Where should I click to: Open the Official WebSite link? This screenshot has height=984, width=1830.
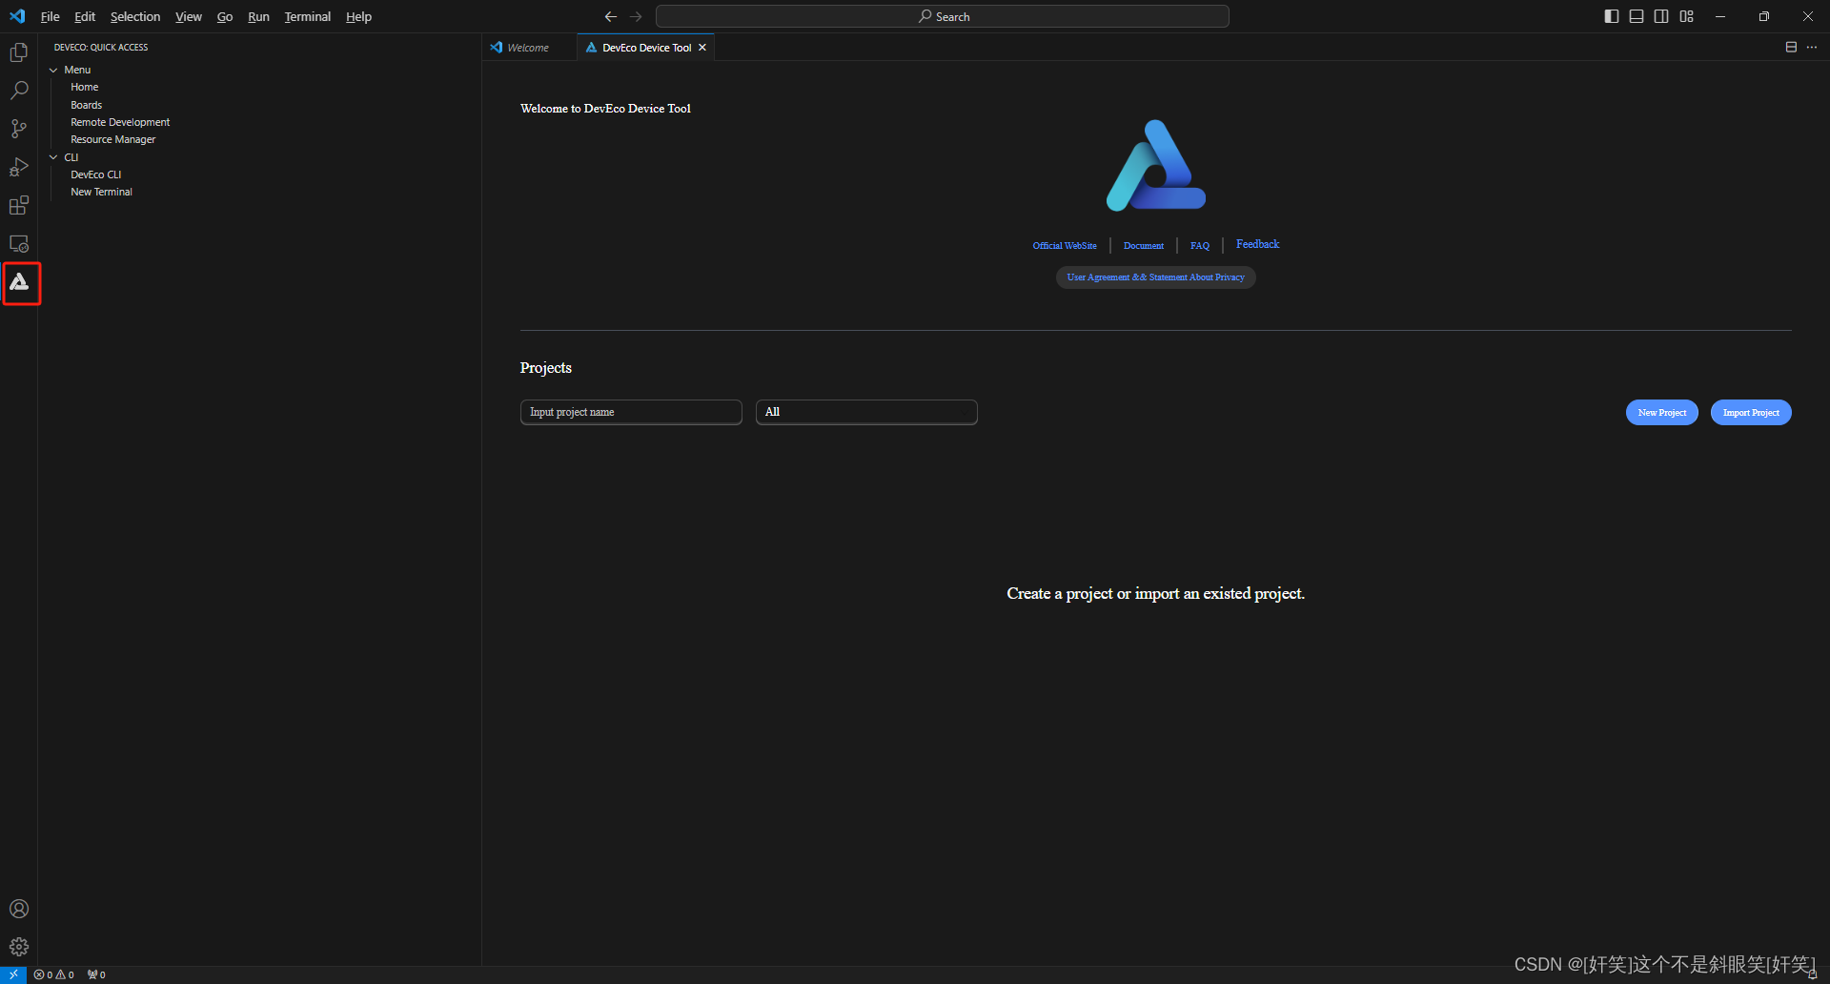[x=1065, y=246]
